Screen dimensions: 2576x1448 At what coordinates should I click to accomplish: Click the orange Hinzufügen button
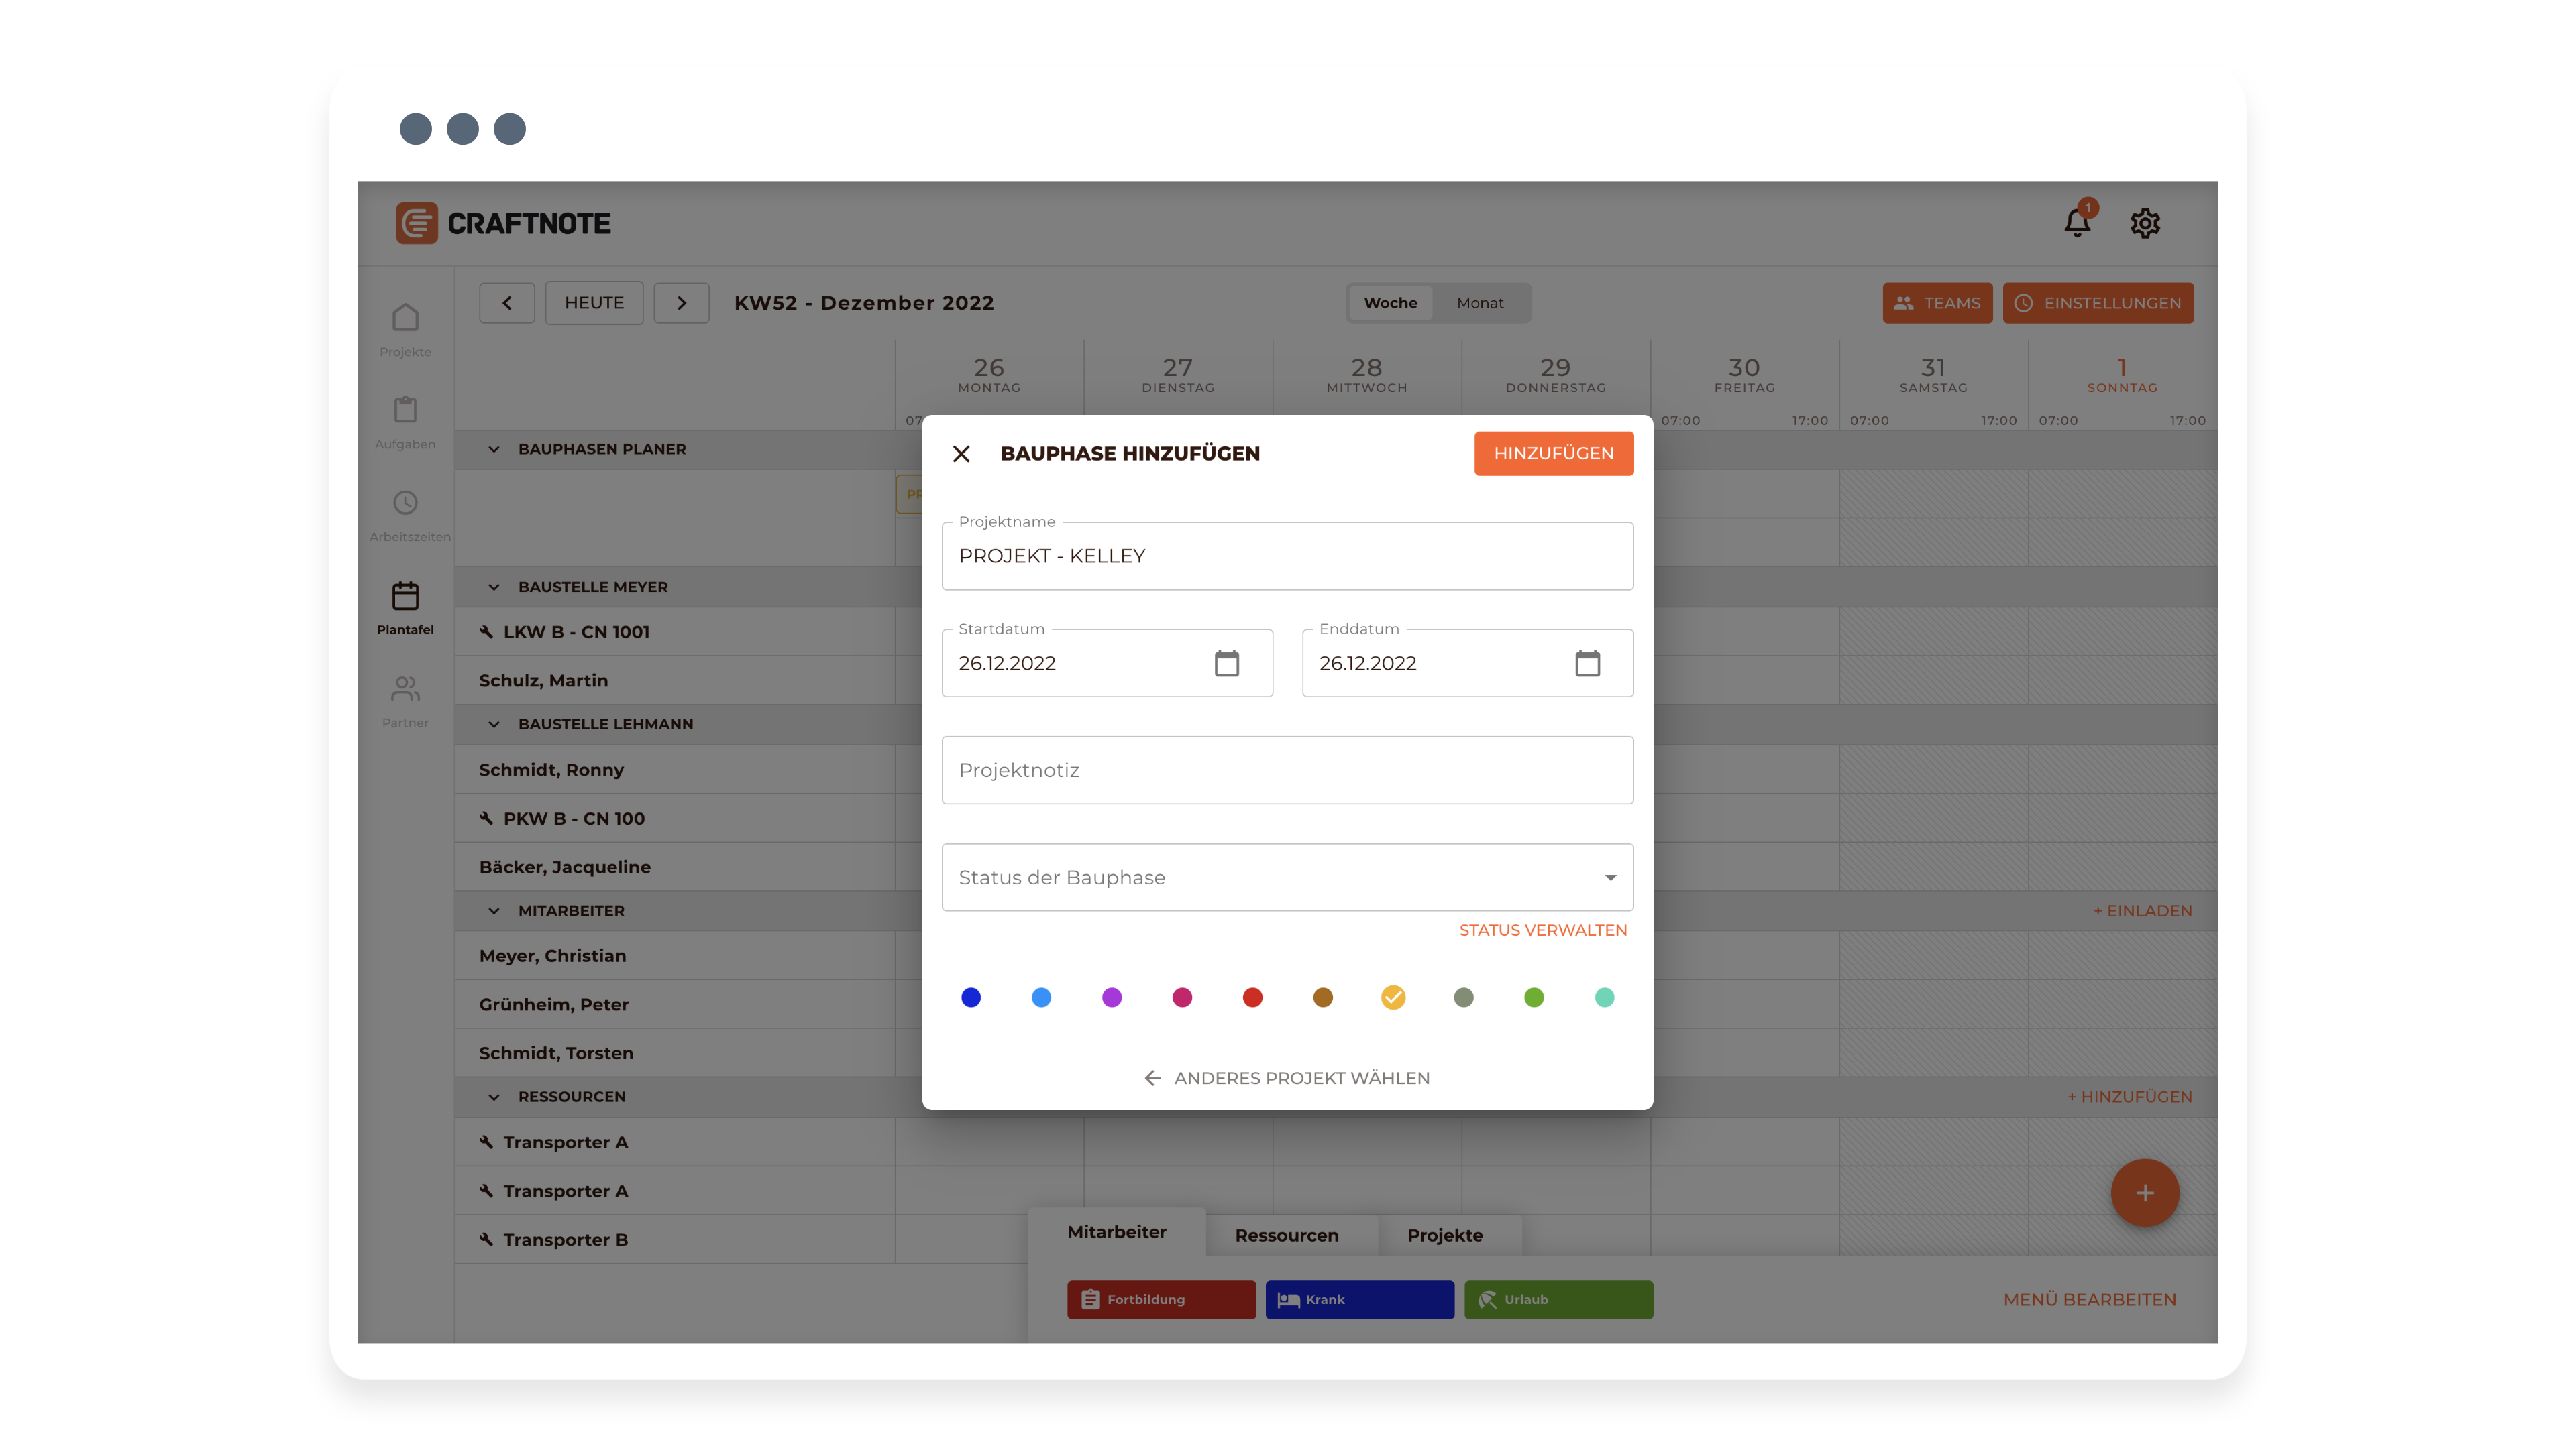pyautogui.click(x=1553, y=454)
